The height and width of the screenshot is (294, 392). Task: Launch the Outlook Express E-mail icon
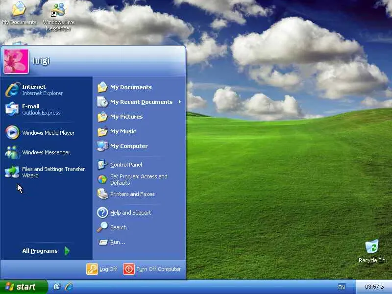(x=12, y=109)
